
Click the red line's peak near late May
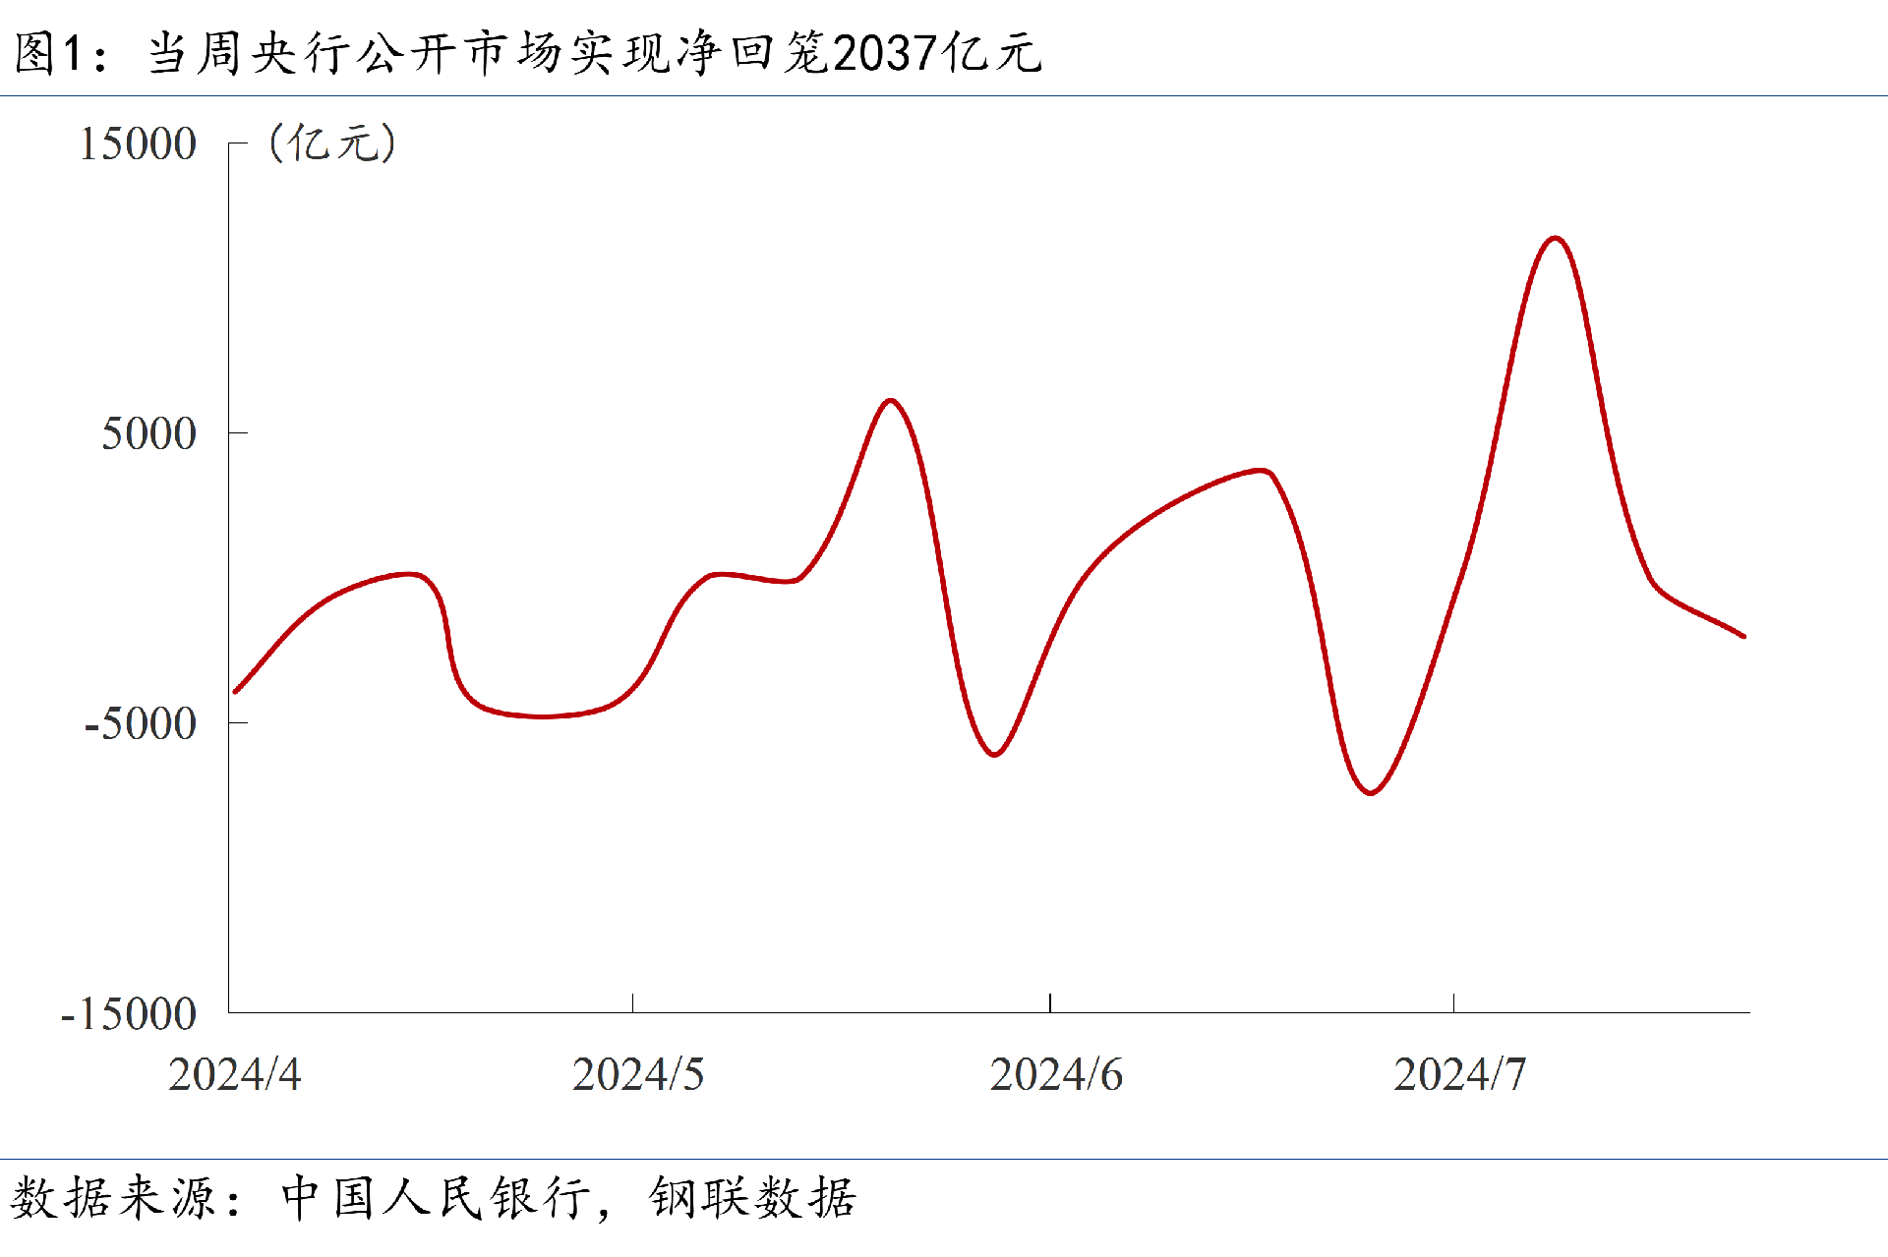891,401
